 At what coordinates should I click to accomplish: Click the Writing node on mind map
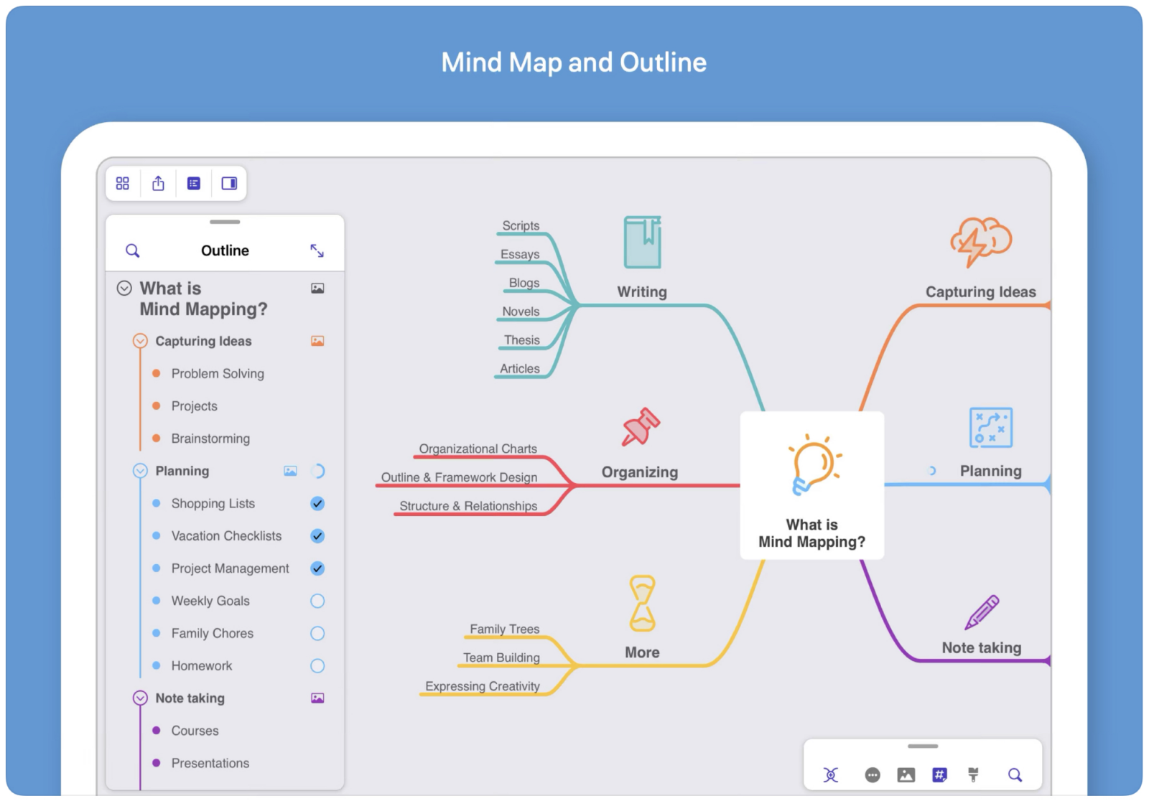click(x=642, y=292)
